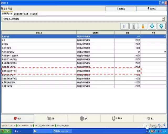Move selected parameter down with blue arrow

(x=161, y=26)
